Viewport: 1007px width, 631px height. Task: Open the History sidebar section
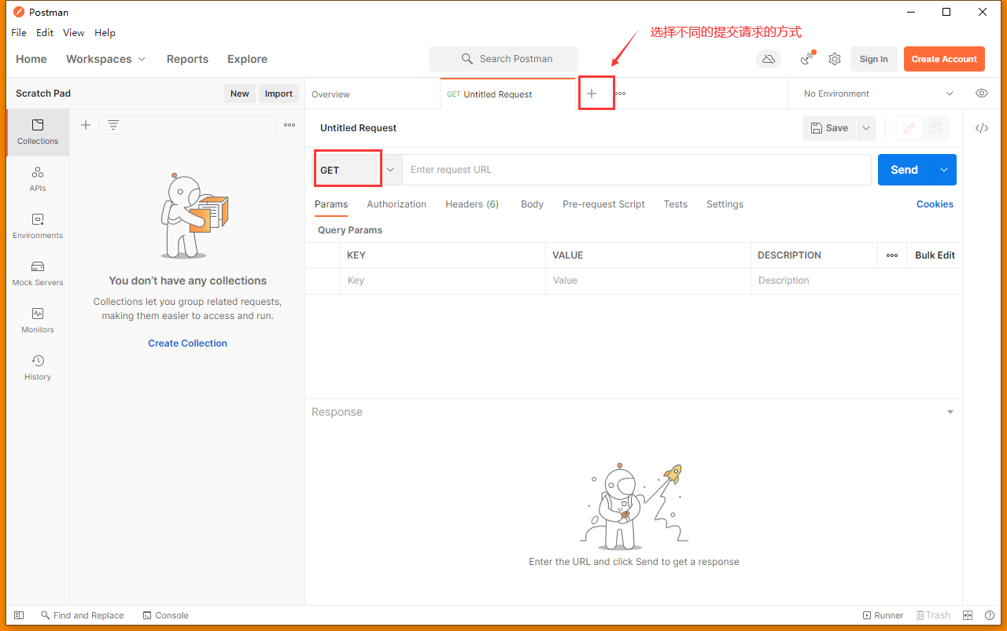coord(38,368)
